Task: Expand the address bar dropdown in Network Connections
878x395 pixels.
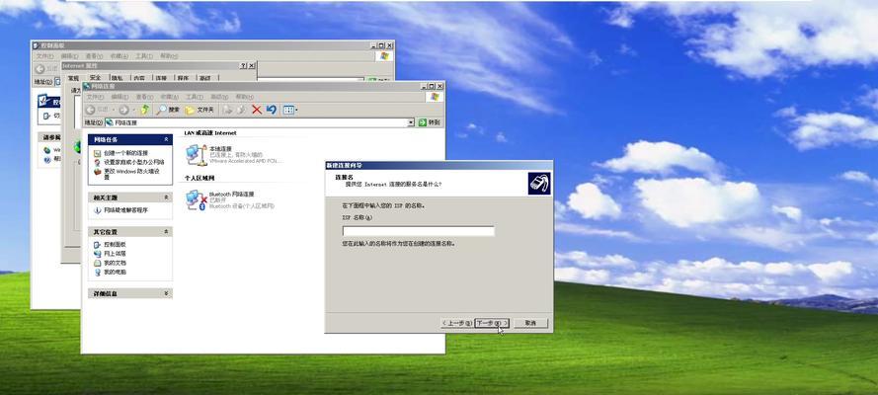Action: pos(411,122)
